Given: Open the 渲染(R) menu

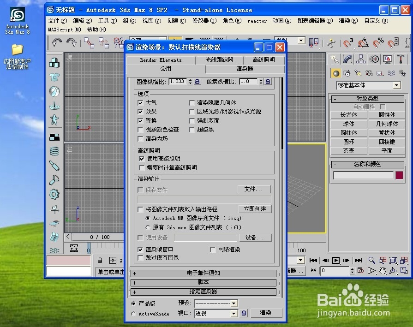Looking at the screenshot, I should coord(348,21).
